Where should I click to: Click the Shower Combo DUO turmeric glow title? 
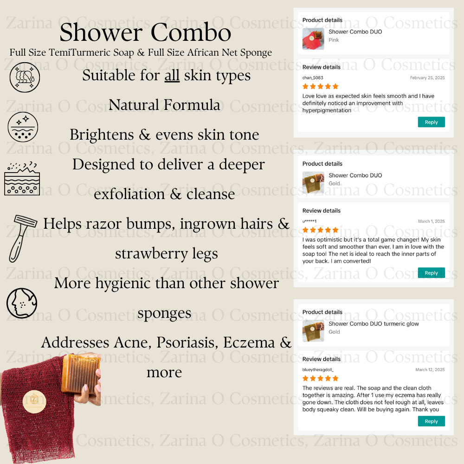374,324
